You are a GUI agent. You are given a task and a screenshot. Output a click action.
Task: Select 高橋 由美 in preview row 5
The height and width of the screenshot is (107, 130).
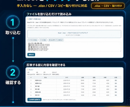tap(38, 92)
